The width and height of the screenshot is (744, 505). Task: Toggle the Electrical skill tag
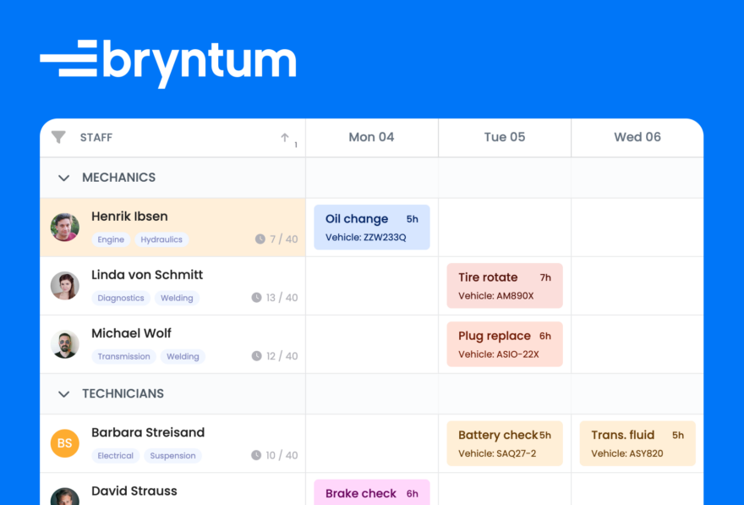pyautogui.click(x=115, y=455)
